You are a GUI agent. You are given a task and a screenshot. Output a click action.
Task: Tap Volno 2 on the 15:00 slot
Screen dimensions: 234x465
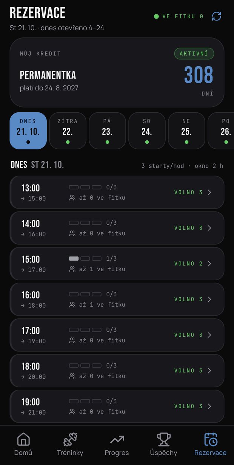tap(188, 264)
